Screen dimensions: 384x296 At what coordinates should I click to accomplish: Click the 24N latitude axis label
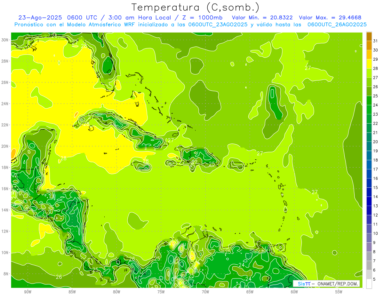(x=5, y=104)
